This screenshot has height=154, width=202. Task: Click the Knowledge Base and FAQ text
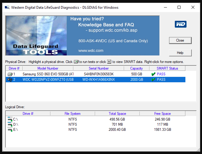point(106,25)
